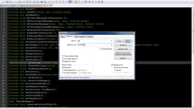
Task: Click the Synchronize horizontal scrolling icon
Action: click(59, 2)
